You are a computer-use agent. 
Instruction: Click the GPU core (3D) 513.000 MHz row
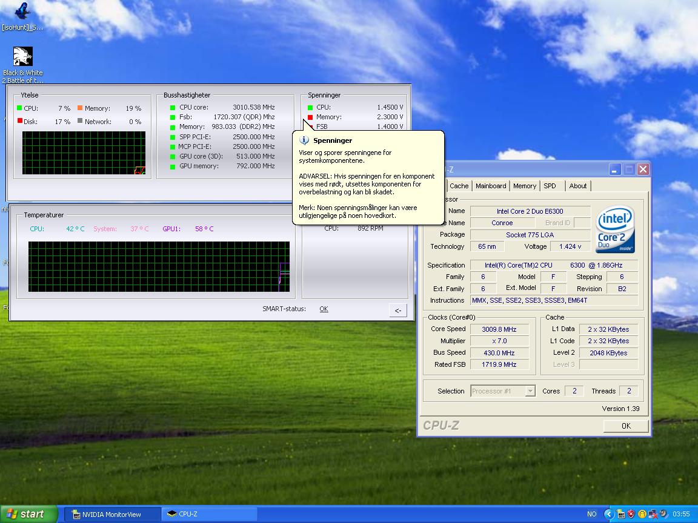[222, 157]
